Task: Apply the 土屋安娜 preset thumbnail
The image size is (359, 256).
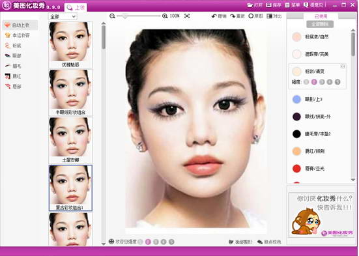Action: coord(70,140)
